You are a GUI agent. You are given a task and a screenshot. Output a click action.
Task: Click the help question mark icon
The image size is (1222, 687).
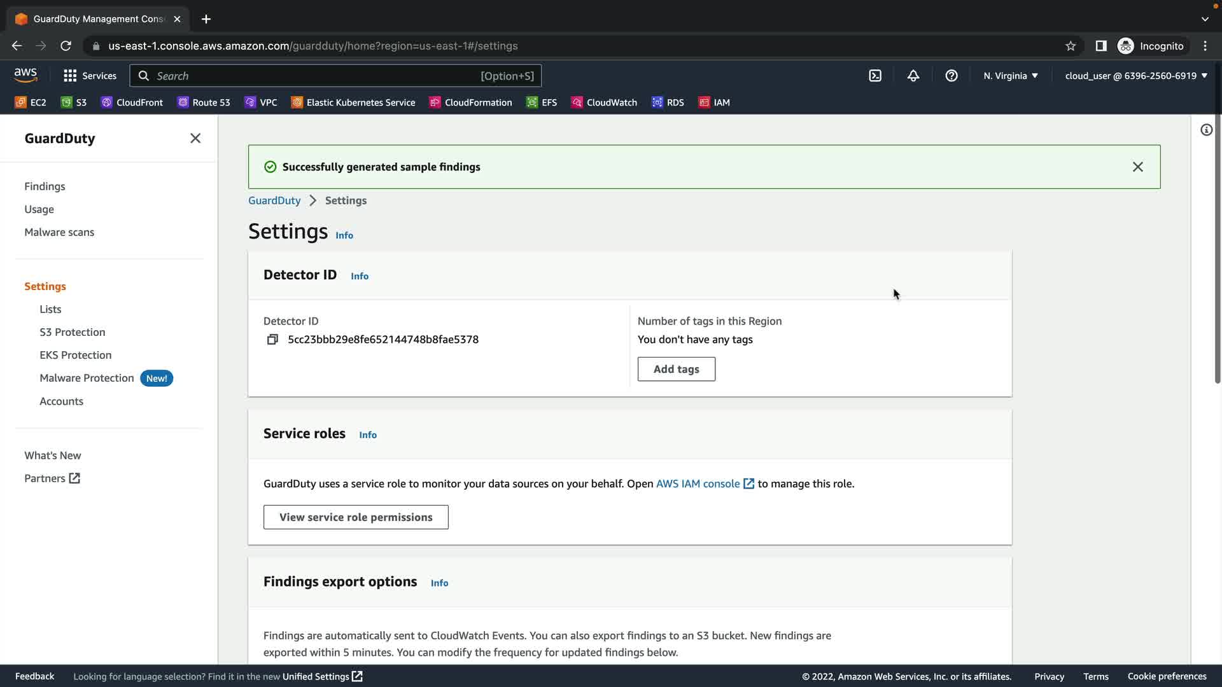[x=952, y=76]
